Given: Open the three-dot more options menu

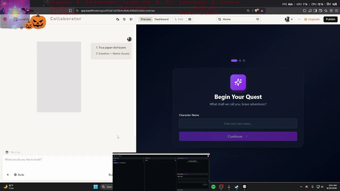Looking at the screenshot, I should click(x=299, y=19).
